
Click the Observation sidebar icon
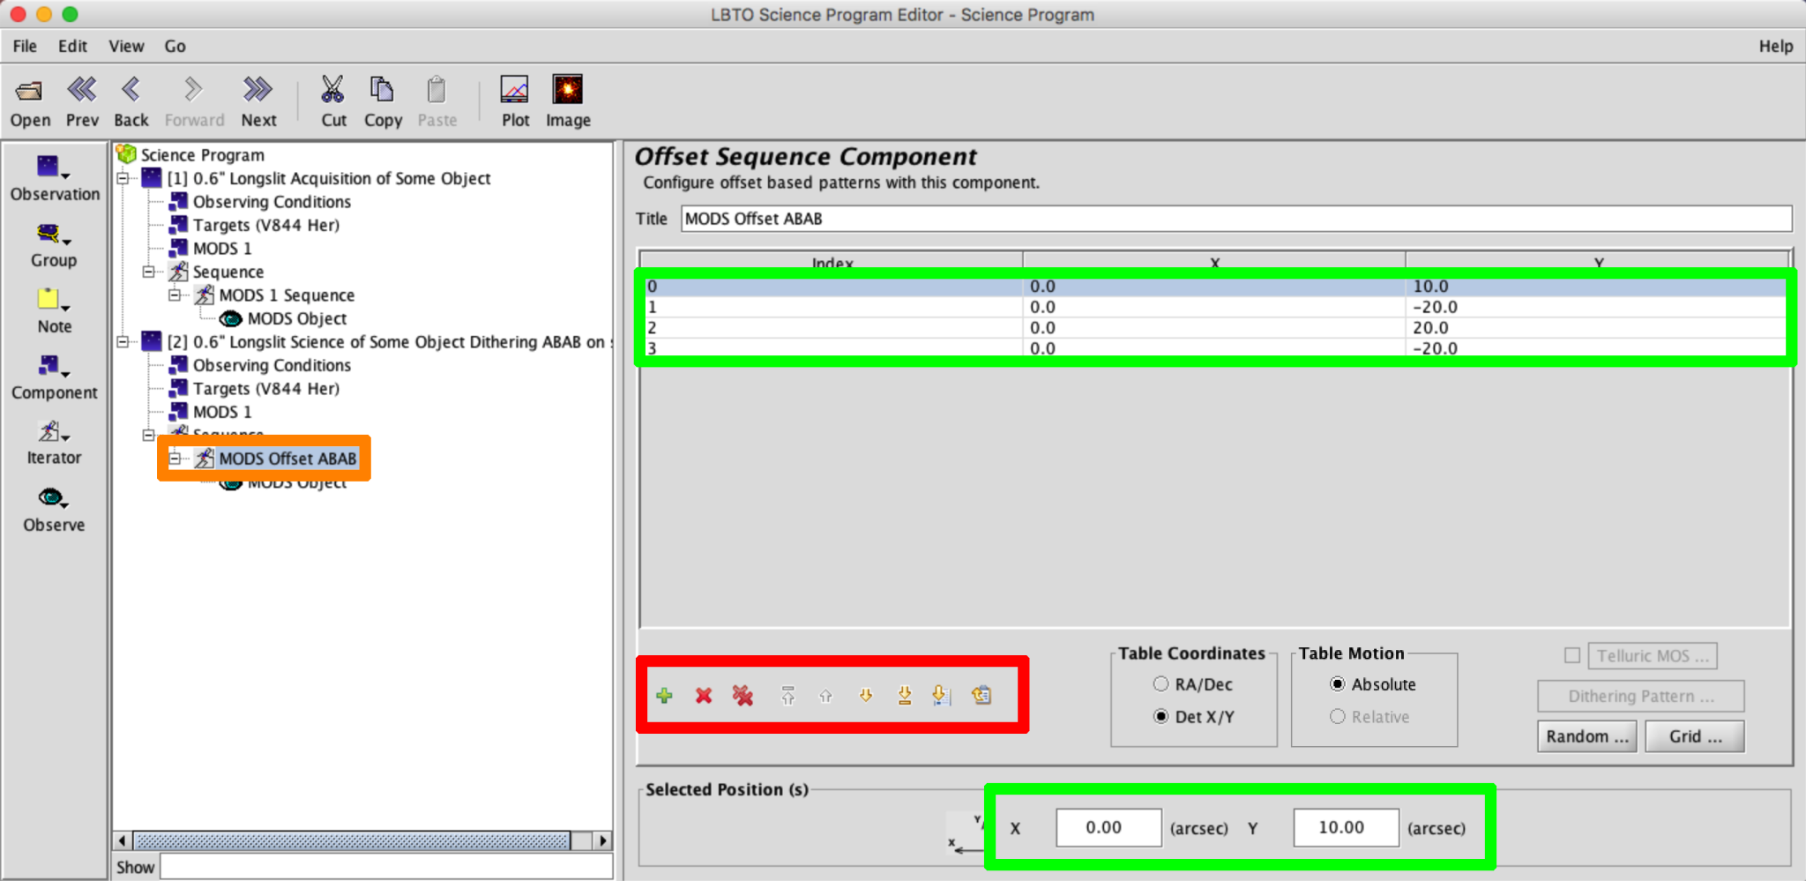pos(53,168)
